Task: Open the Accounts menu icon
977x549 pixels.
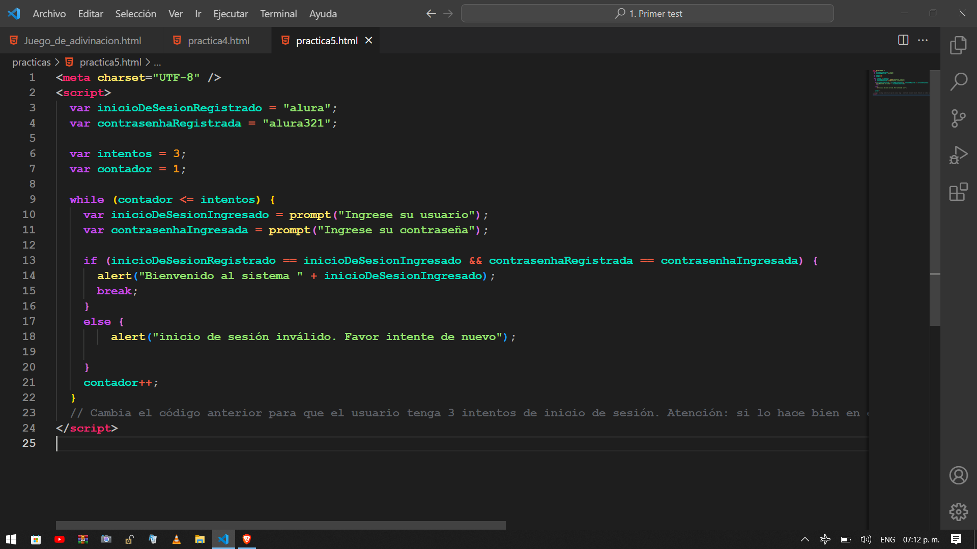Action: coord(958,475)
